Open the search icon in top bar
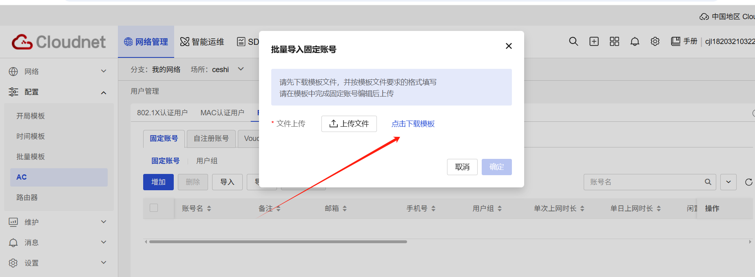Screen dimensions: 755x277 [573, 42]
